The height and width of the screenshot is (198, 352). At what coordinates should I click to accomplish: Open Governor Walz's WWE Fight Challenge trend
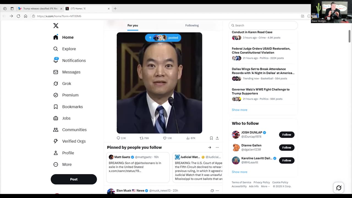pyautogui.click(x=263, y=94)
